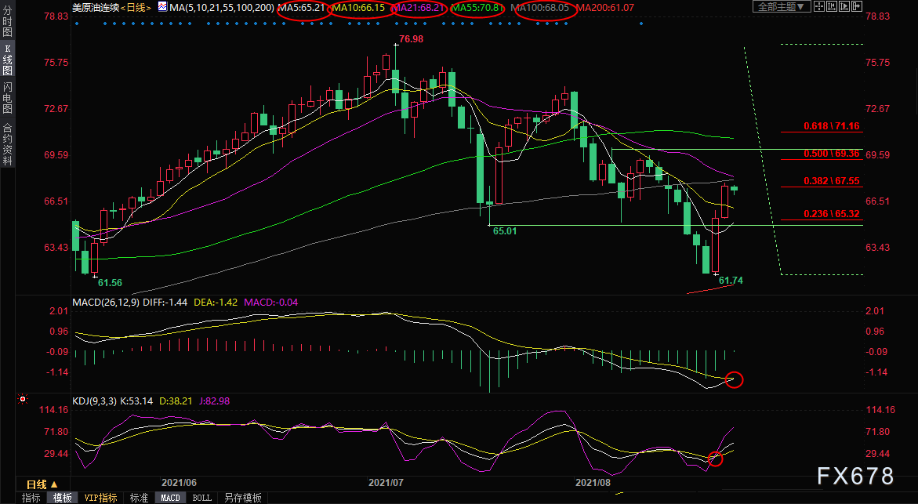Choose the BOLL template button
This screenshot has height=504, width=918.
(202, 498)
